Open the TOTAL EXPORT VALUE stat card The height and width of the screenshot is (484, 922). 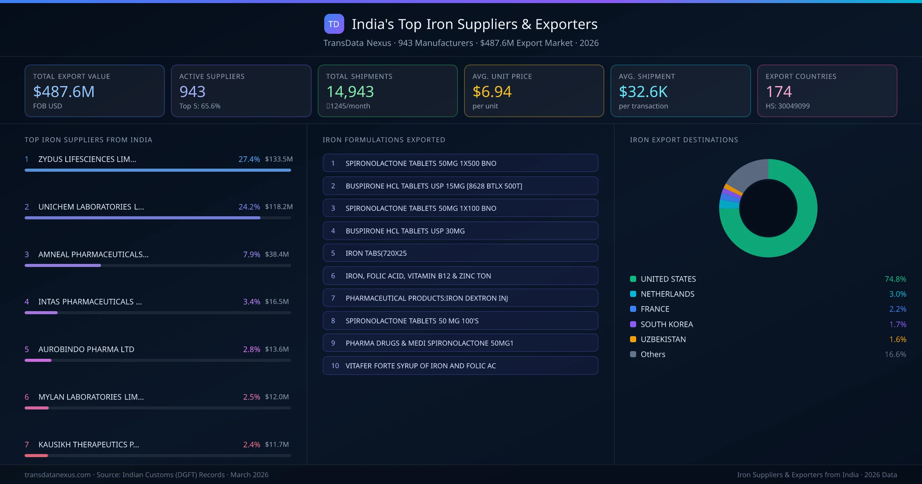pyautogui.click(x=95, y=91)
